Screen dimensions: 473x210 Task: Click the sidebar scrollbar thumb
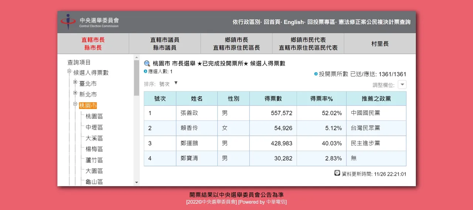tap(136, 78)
